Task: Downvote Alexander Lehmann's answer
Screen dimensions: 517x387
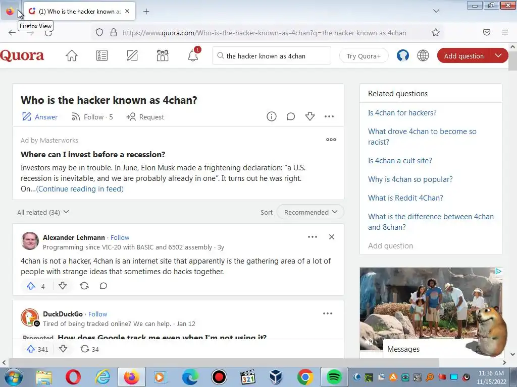Action: tap(63, 286)
